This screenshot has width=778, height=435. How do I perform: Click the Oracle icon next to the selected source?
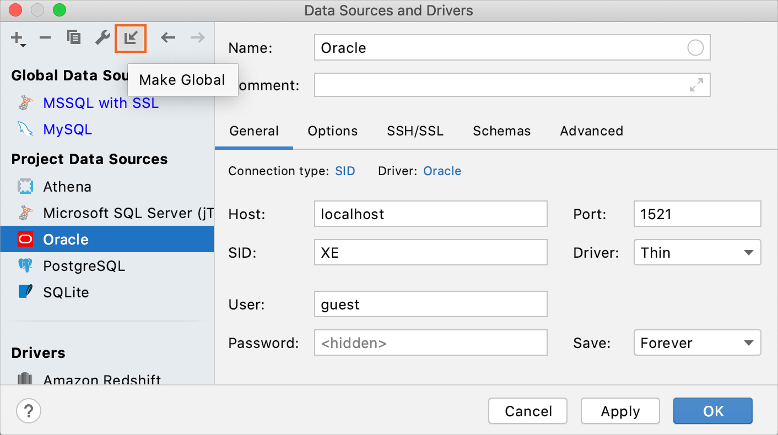point(25,239)
